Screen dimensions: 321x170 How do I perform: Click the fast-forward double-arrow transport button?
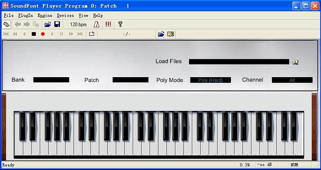click(71, 34)
